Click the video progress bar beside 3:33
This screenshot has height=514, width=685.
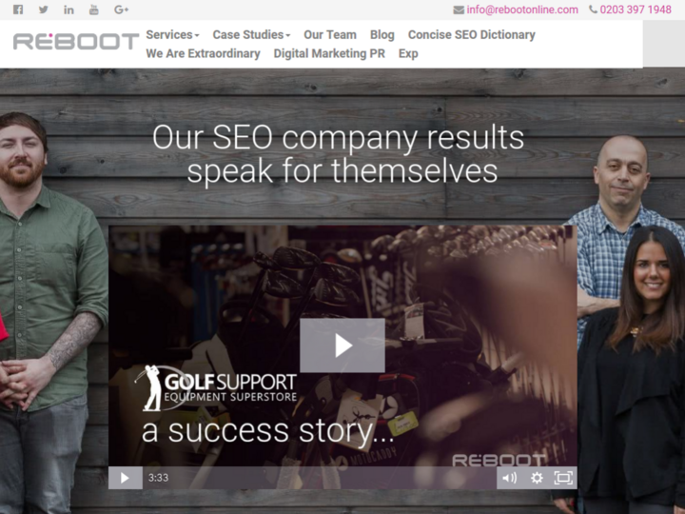(334, 478)
